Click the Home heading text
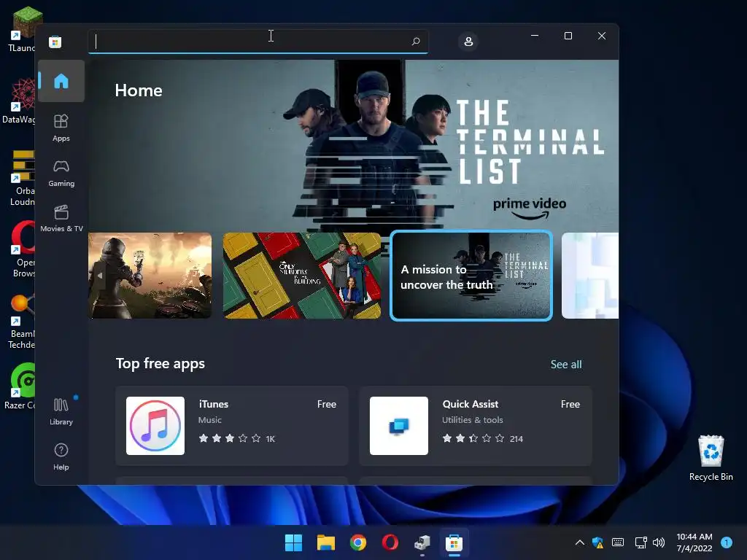The height and width of the screenshot is (560, 747). pos(139,90)
